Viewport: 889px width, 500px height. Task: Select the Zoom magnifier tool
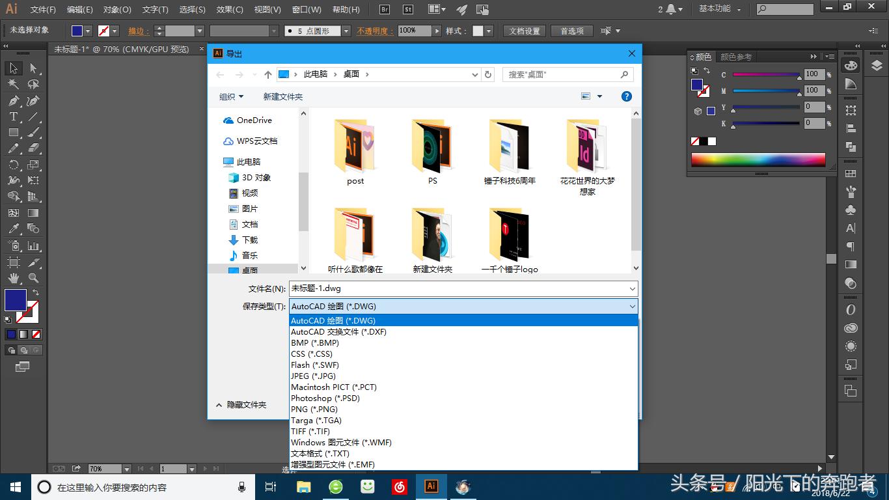click(33, 278)
